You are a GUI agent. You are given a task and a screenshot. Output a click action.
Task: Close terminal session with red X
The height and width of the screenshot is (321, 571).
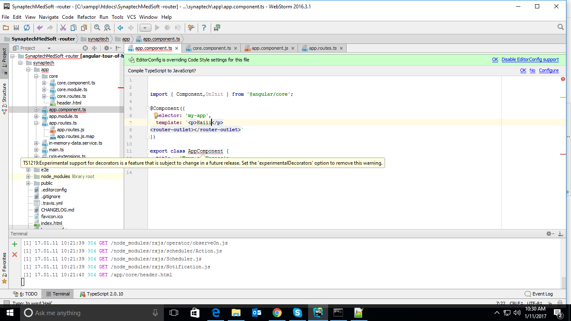[x=15, y=254]
